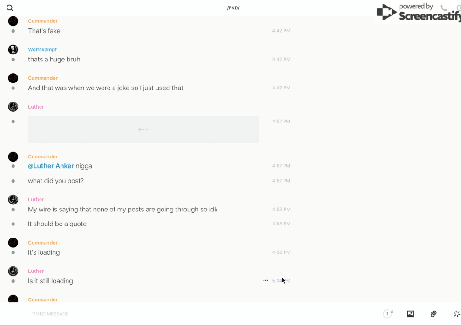Start a voice call with phone icon
The width and height of the screenshot is (461, 326).
coord(443,8)
